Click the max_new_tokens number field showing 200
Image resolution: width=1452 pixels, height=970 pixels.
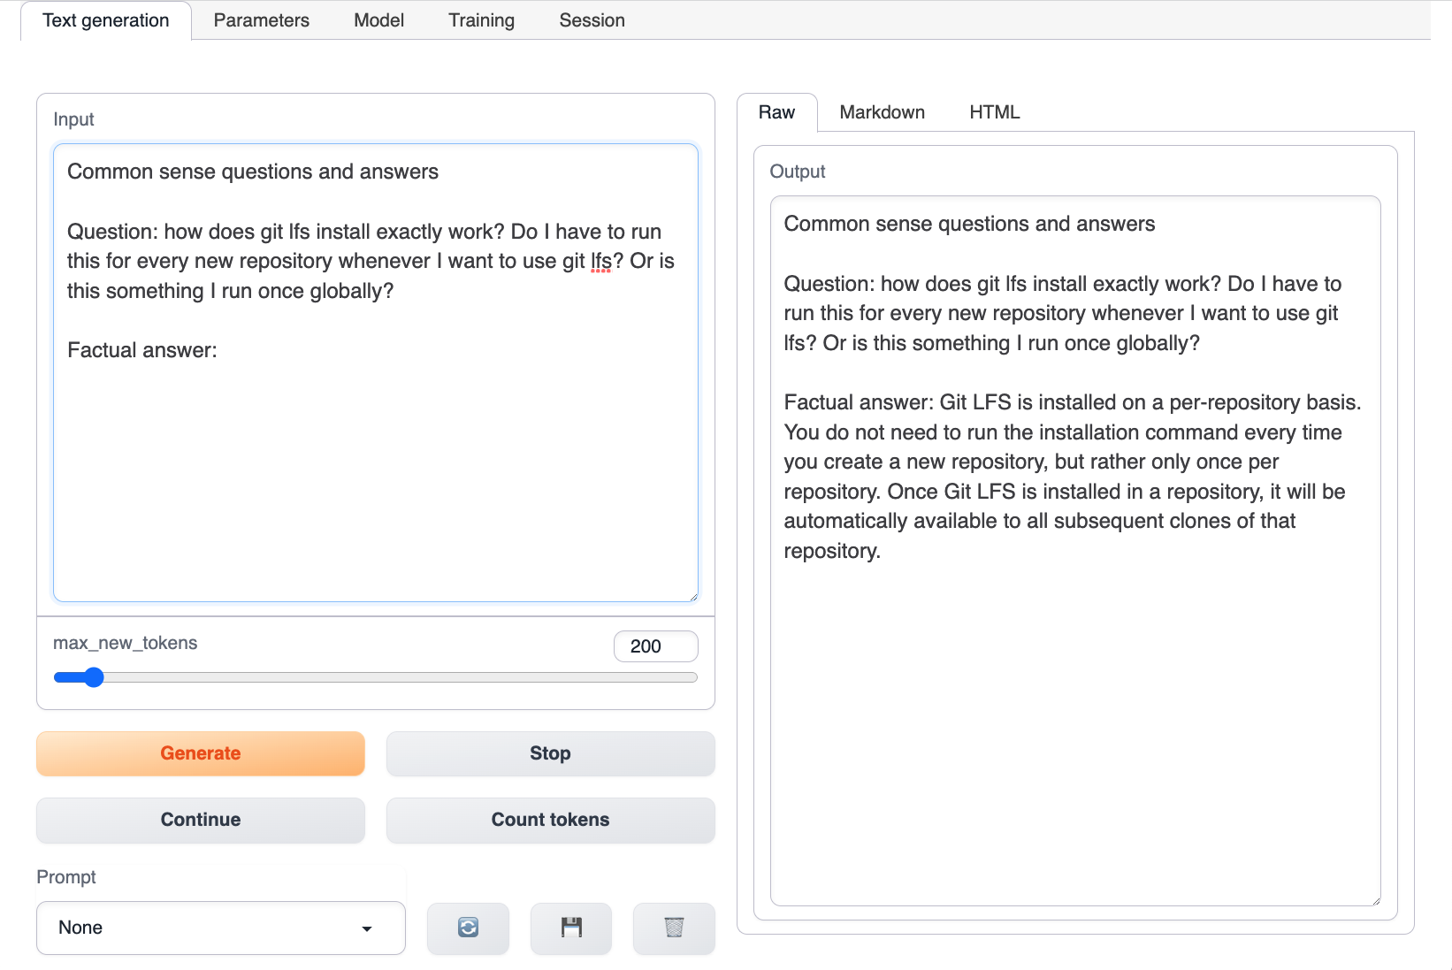(656, 646)
